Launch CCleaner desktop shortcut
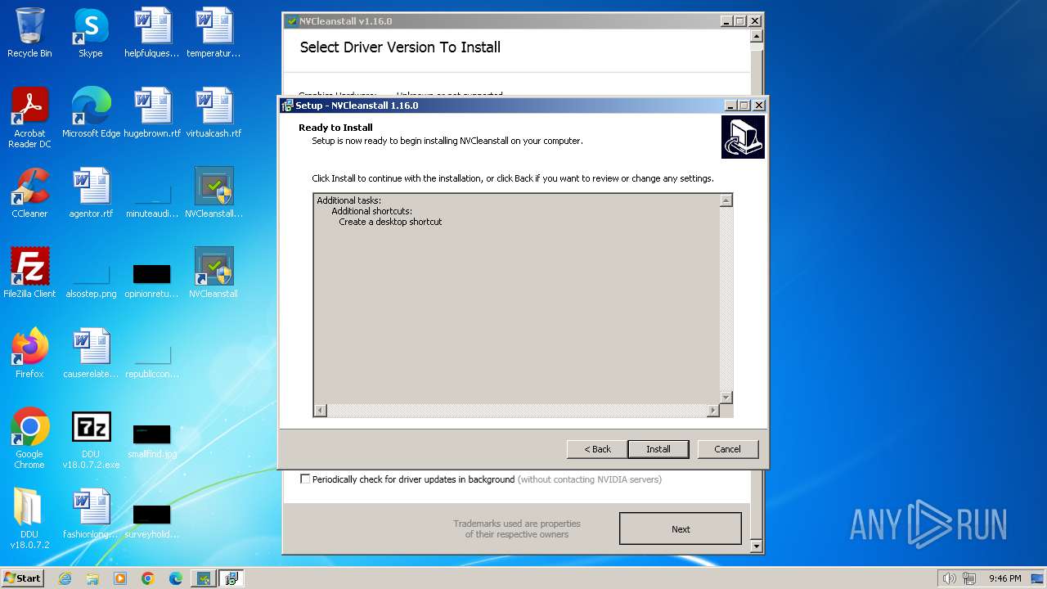 [x=29, y=193]
